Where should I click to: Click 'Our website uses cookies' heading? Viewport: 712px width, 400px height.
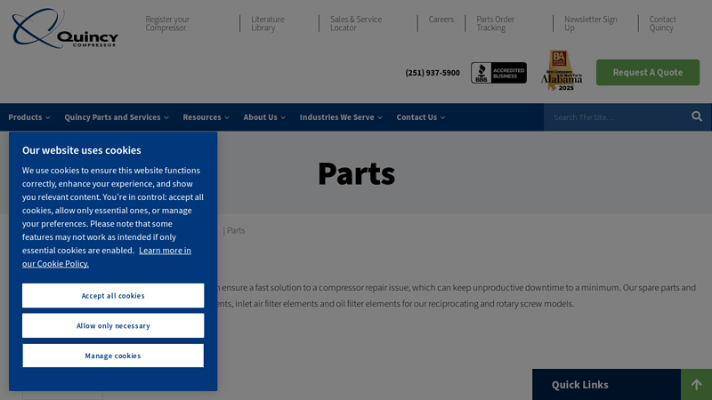point(82,150)
